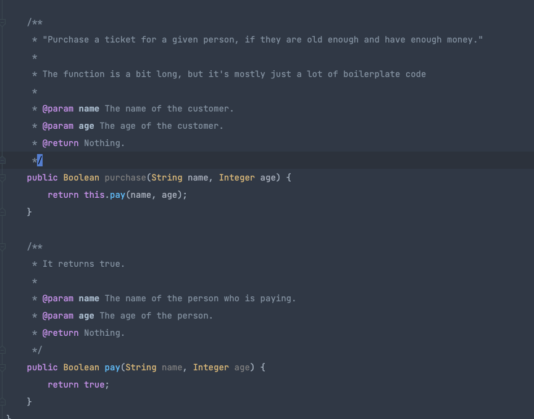Place cursor on 'return true;' statement
The height and width of the screenshot is (419, 534).
pos(78,384)
